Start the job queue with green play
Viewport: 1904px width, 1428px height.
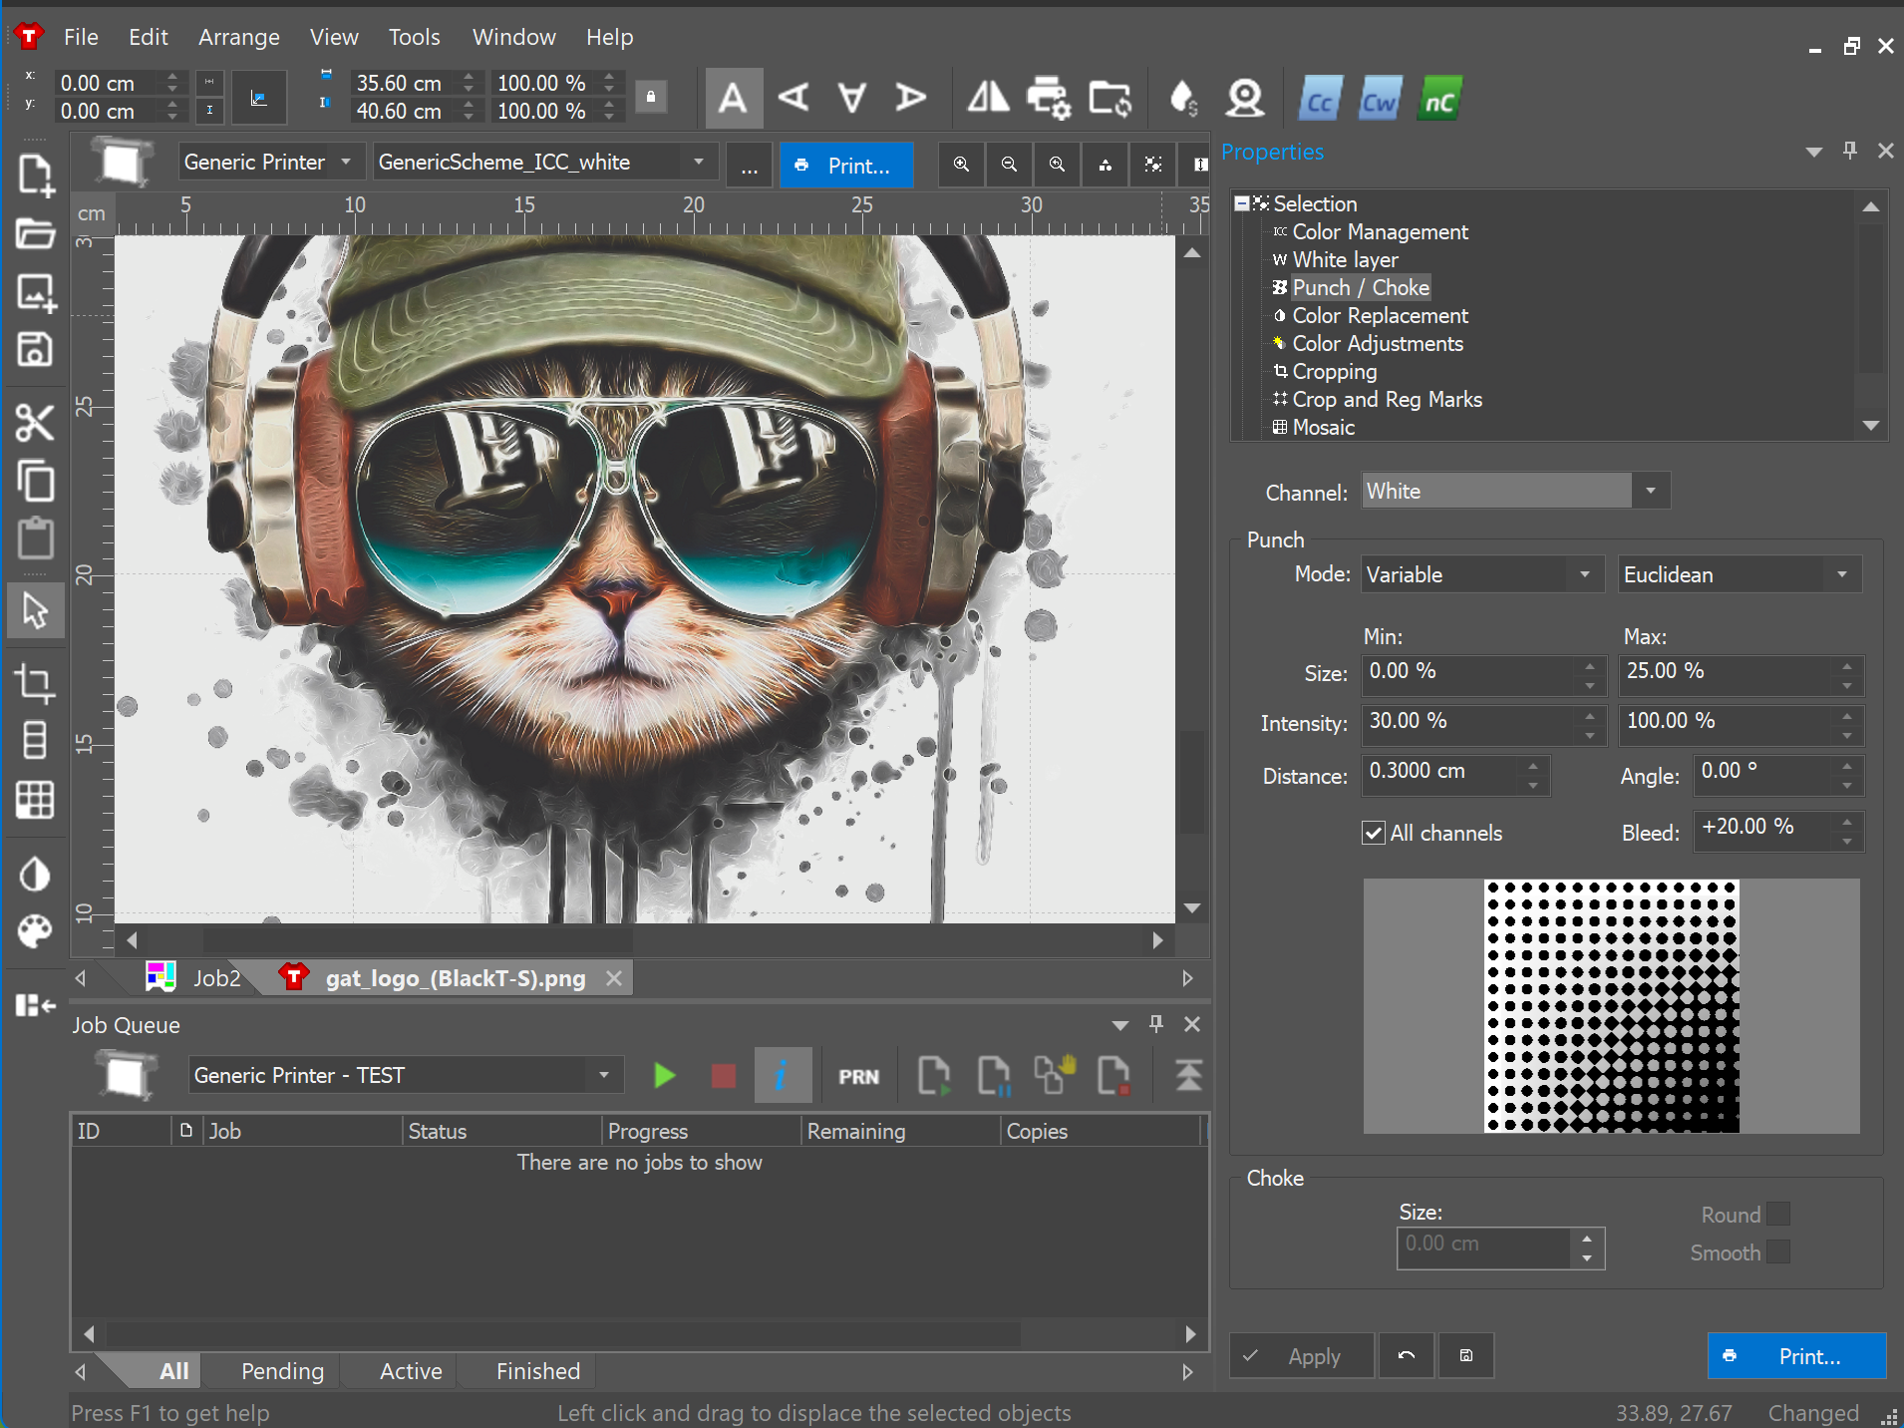click(x=664, y=1076)
